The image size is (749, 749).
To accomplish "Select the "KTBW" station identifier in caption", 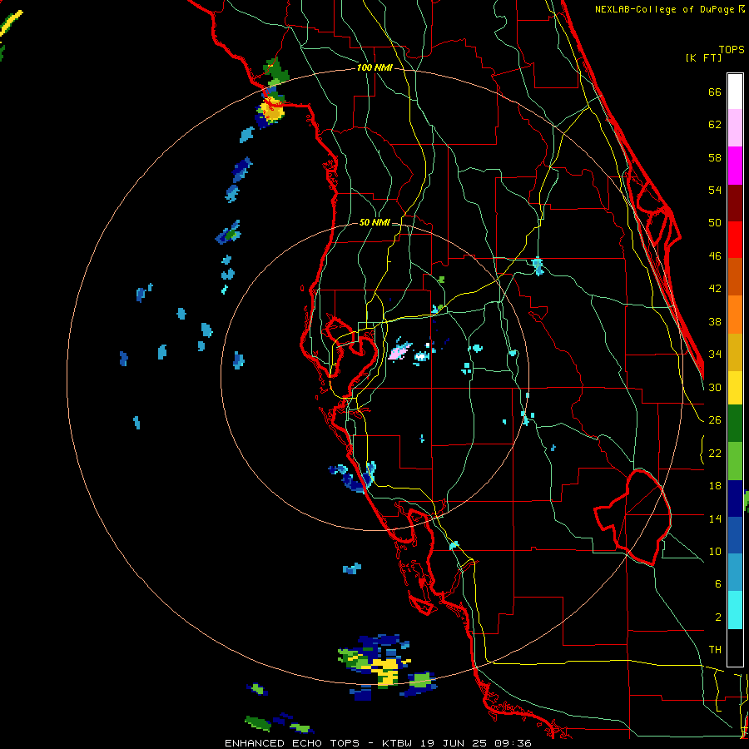I will pos(397,743).
